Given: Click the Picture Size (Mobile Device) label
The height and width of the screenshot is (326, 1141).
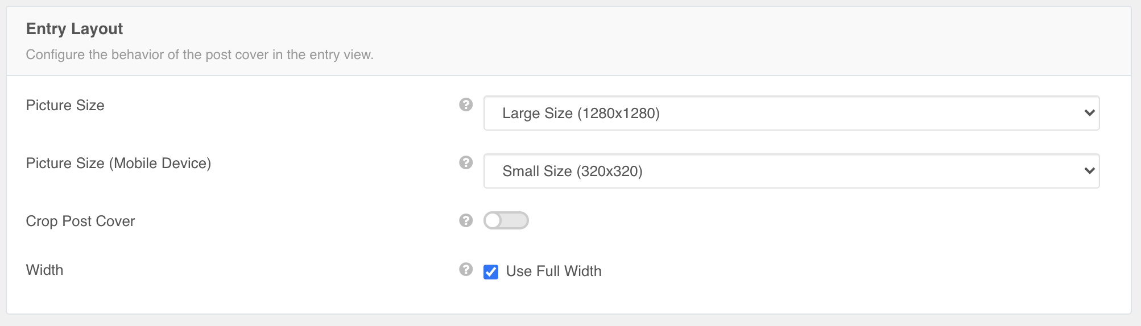Looking at the screenshot, I should tap(118, 164).
